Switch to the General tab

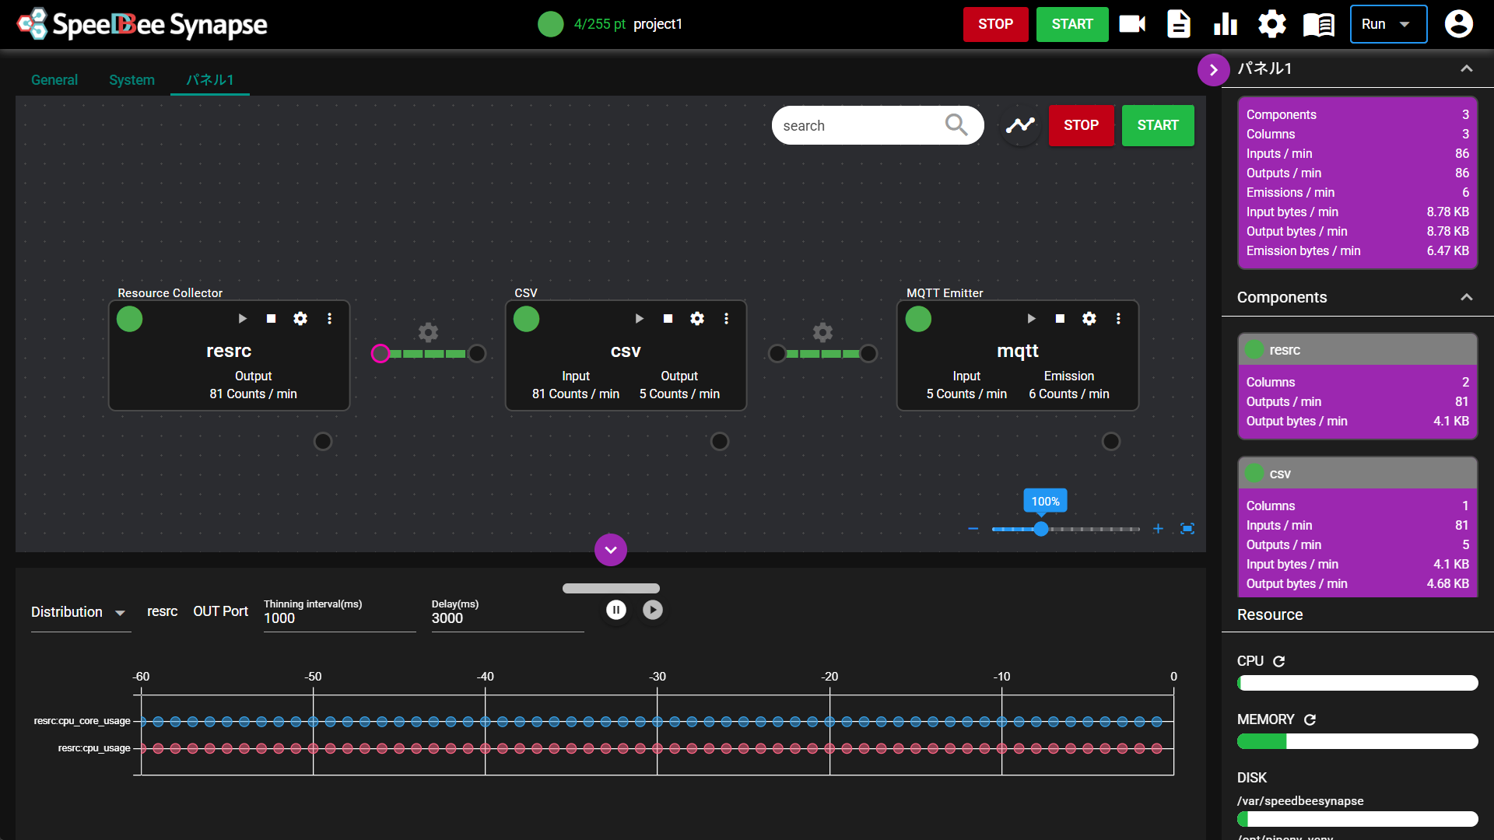pos(54,80)
